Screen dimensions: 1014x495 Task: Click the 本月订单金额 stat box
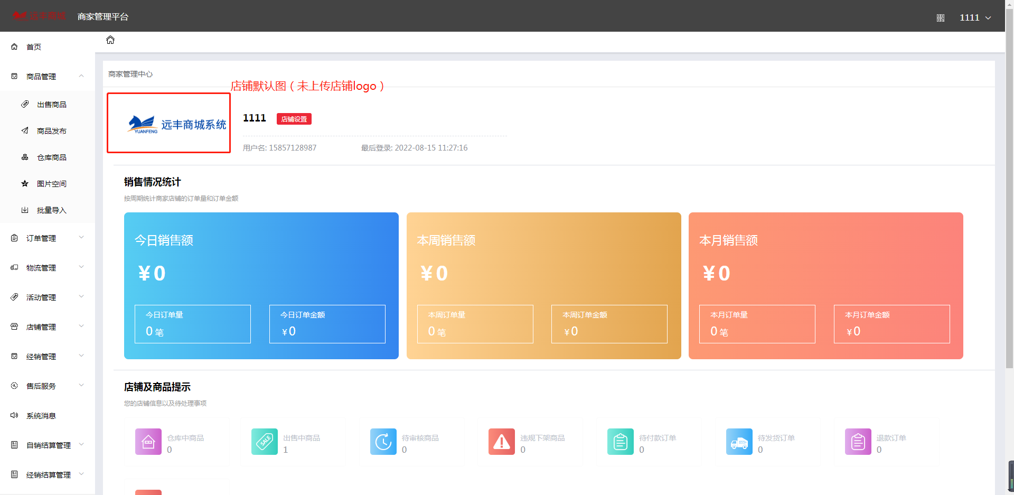(x=892, y=324)
